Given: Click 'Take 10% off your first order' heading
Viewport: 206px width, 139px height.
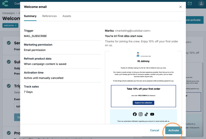Looking at the screenshot, I should click(x=143, y=89).
